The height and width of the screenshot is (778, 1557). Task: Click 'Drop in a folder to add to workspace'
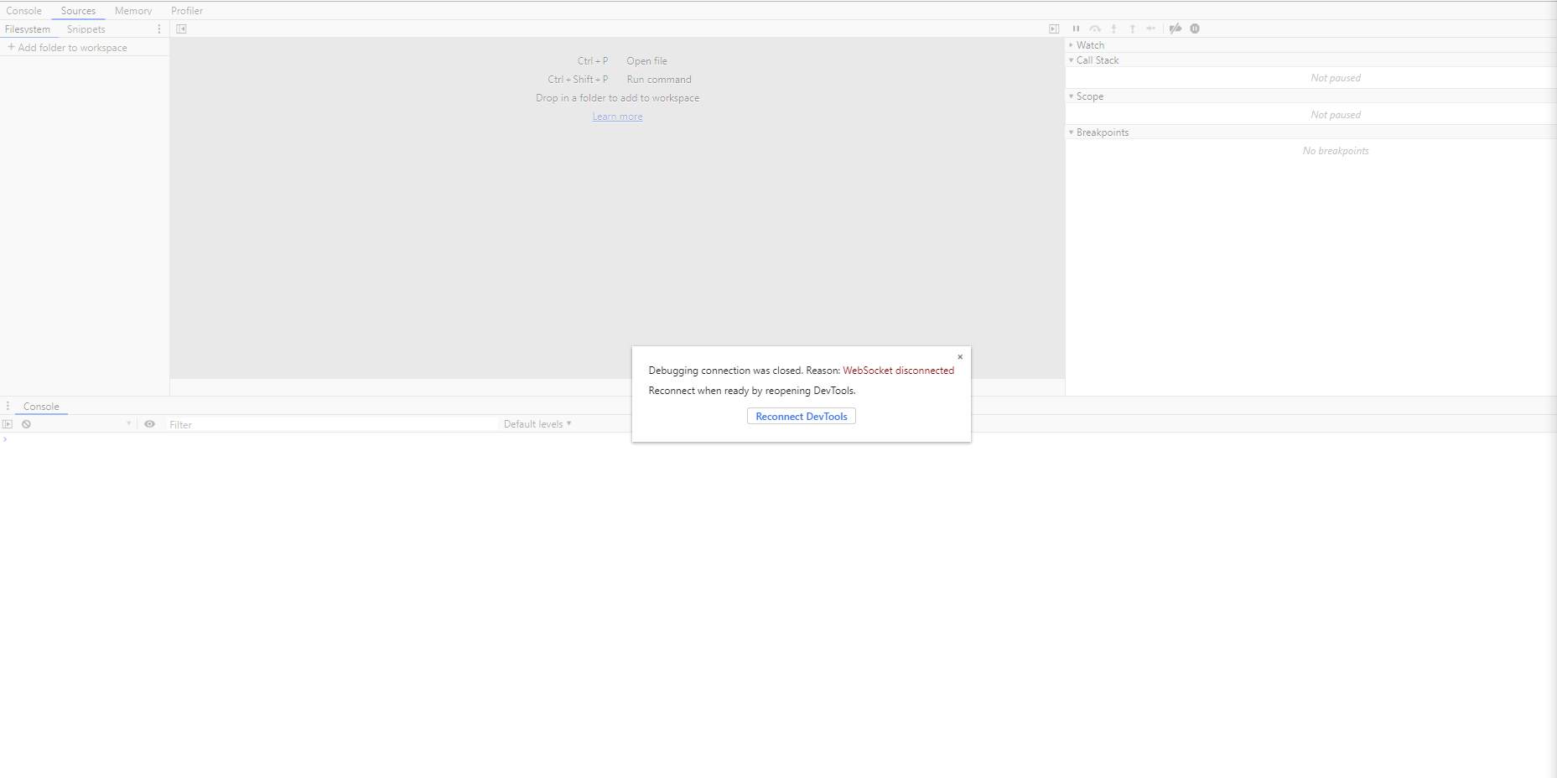[x=618, y=98]
